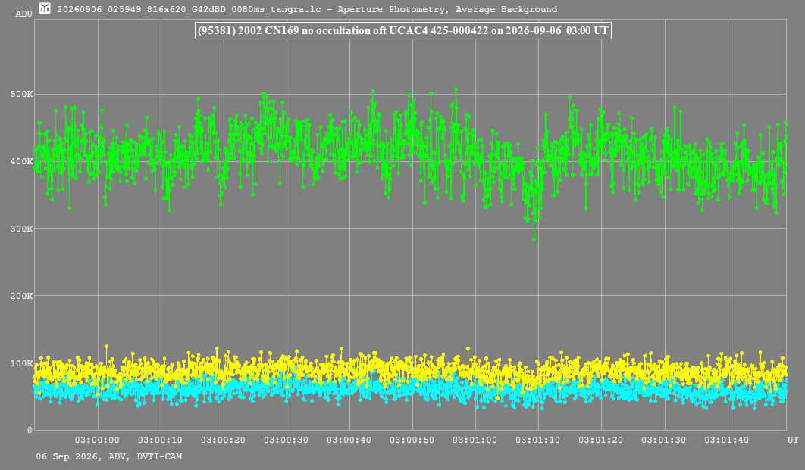Viewport: 805px width, 470px height.
Task: Click the 0 y-axis origin label
Action: point(30,431)
